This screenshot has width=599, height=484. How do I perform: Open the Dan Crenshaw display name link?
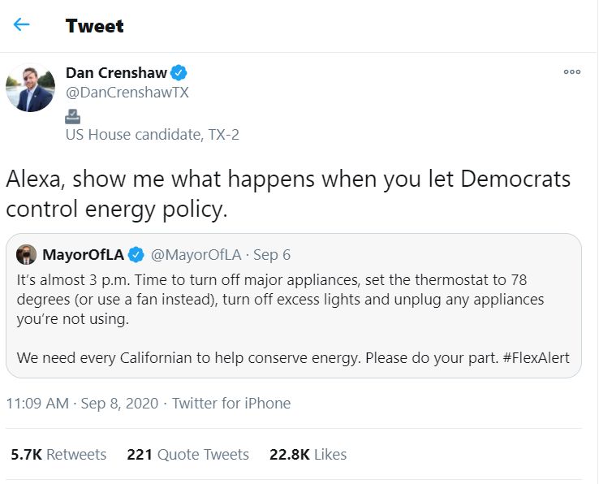tap(116, 73)
